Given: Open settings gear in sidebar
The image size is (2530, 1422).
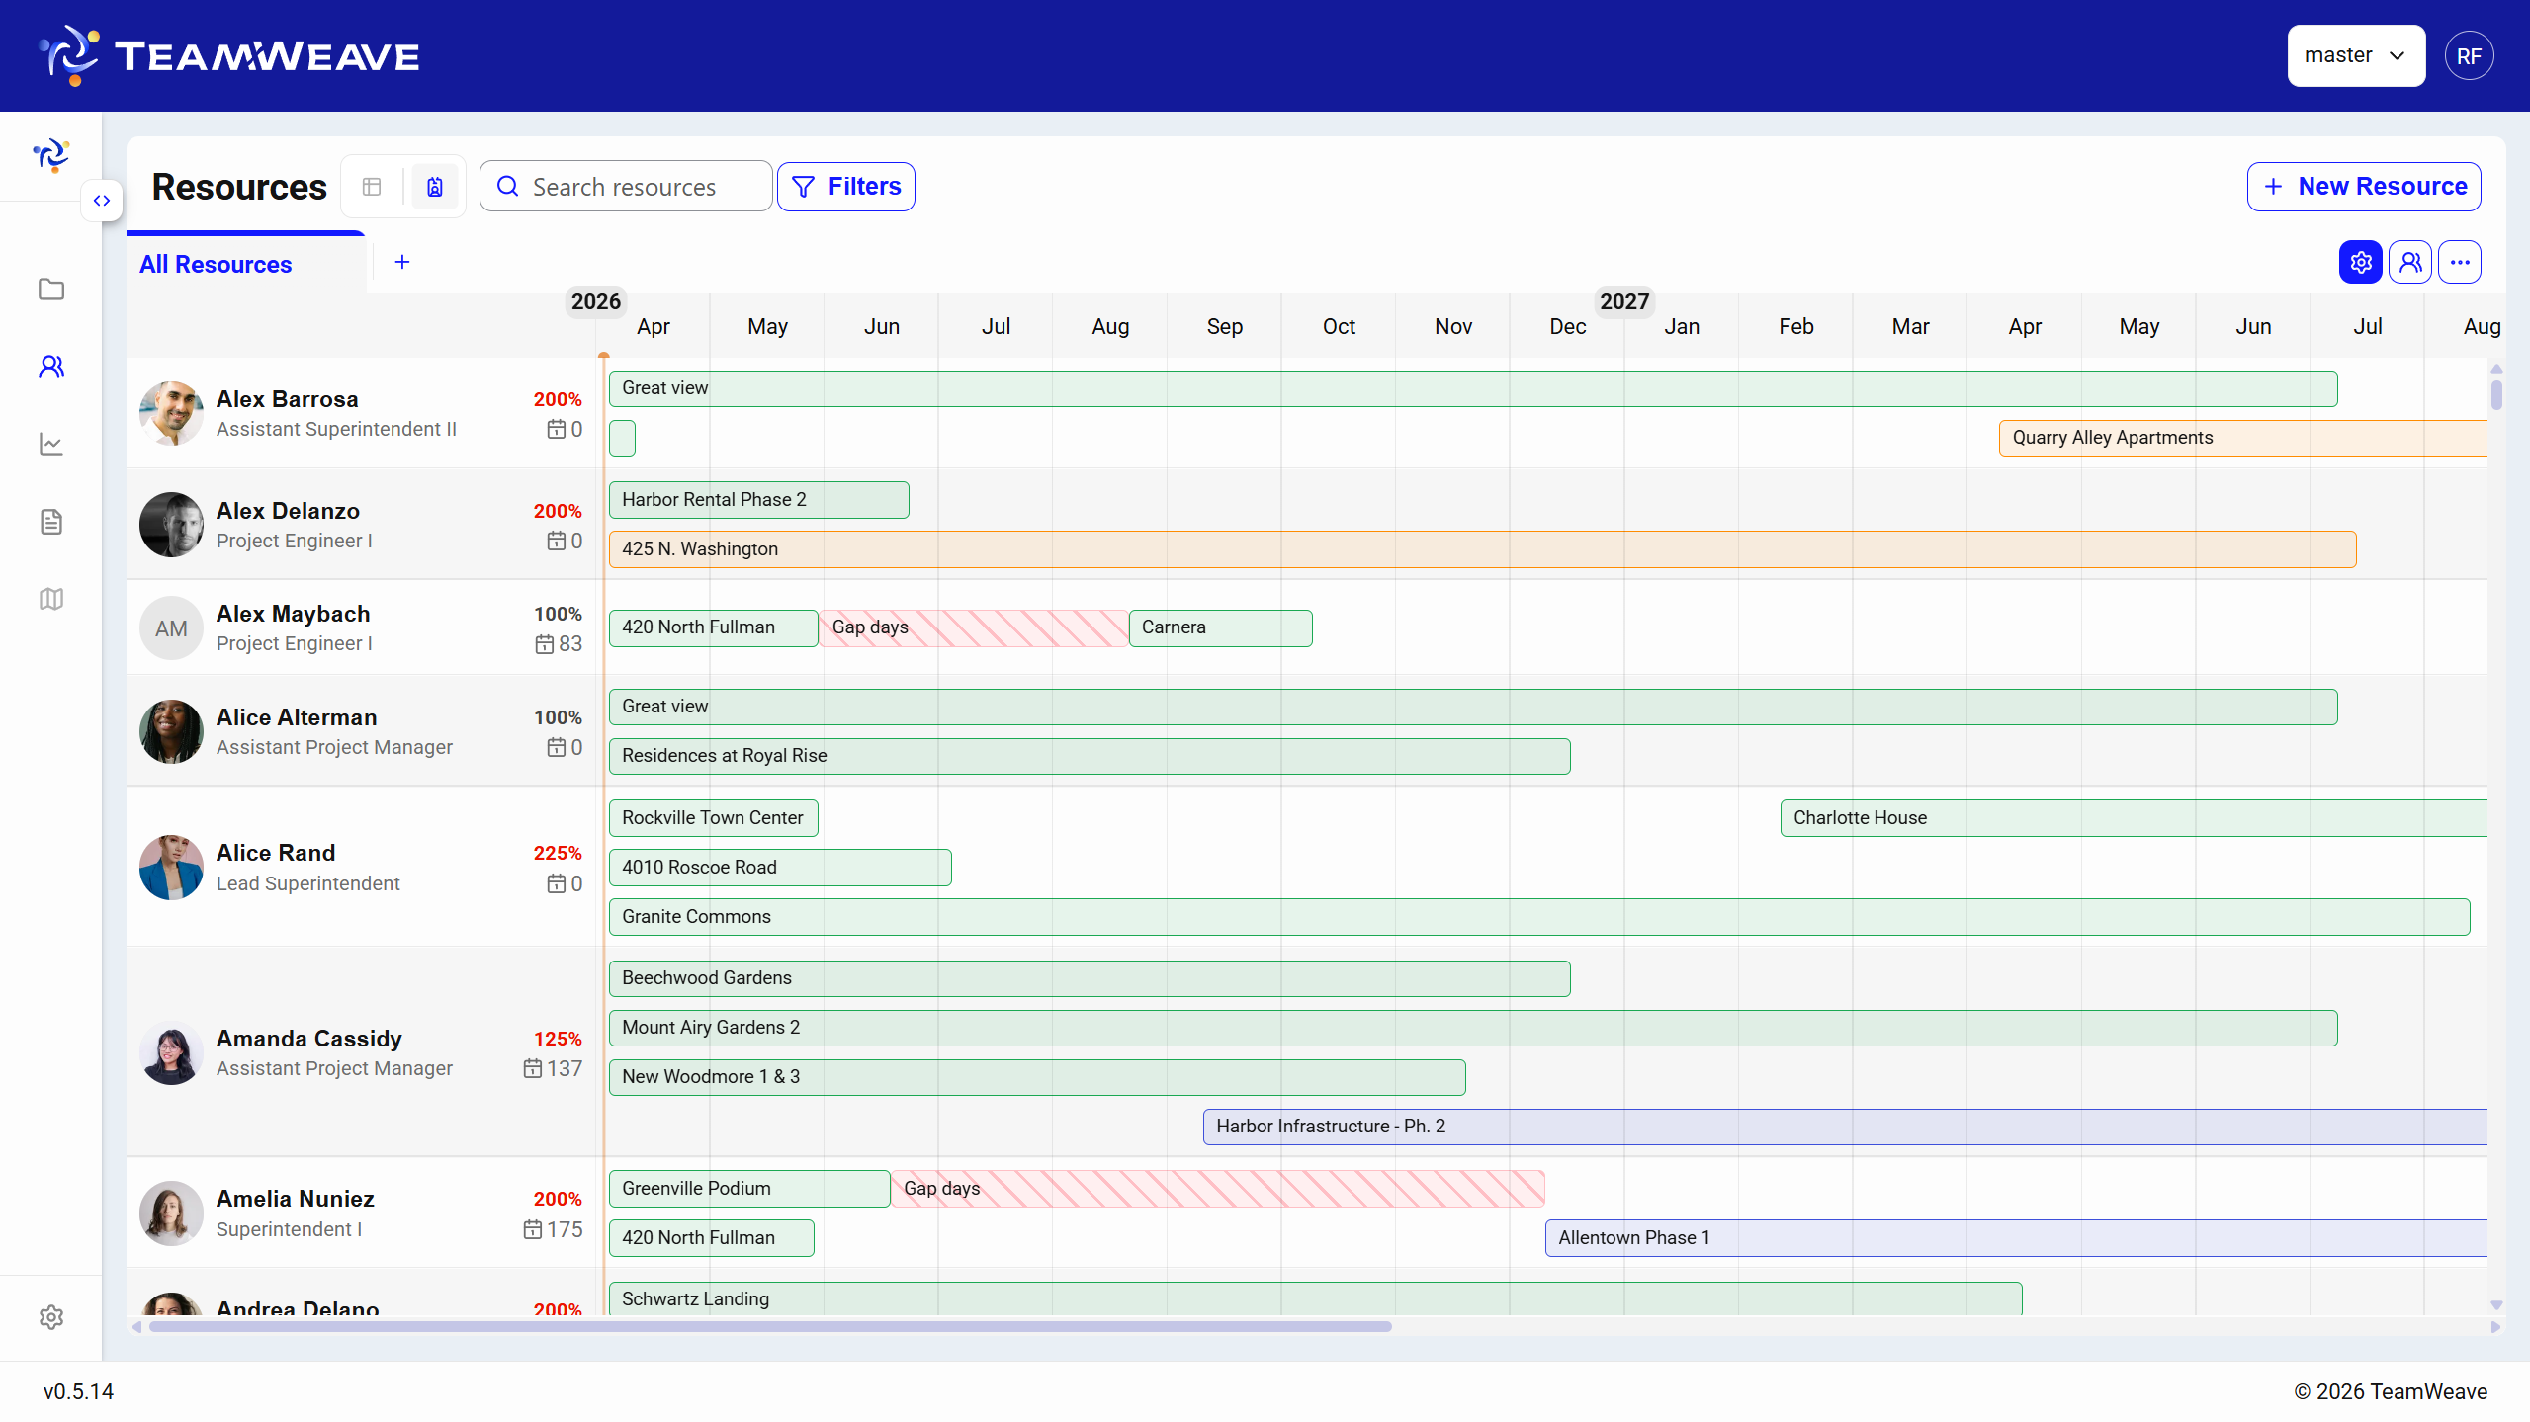Looking at the screenshot, I should (x=51, y=1317).
